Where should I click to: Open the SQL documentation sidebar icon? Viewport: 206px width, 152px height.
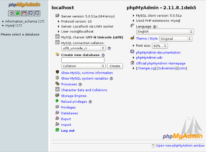(x=37, y=13)
